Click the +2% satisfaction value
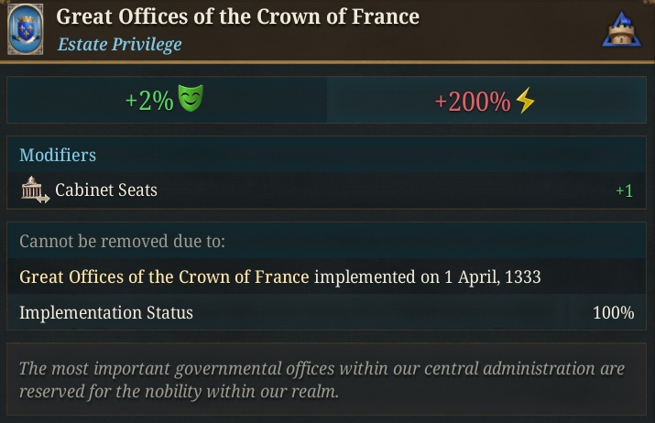The image size is (655, 423). click(149, 101)
